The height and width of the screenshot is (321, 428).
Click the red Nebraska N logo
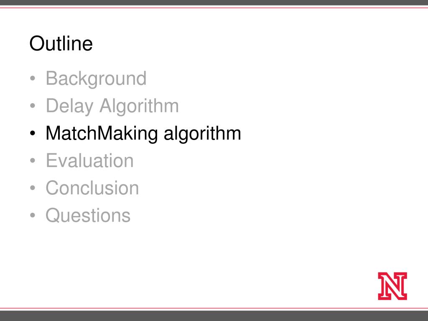392,286
